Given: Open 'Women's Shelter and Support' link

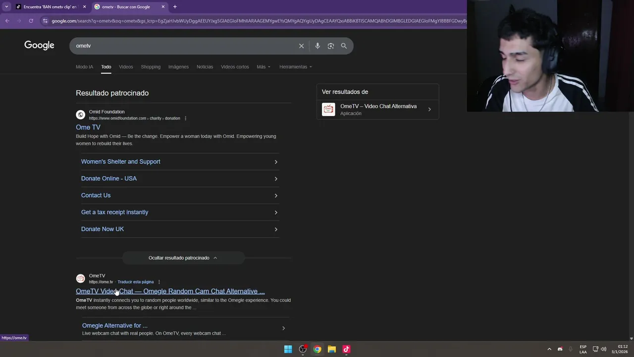Looking at the screenshot, I should coord(121,162).
